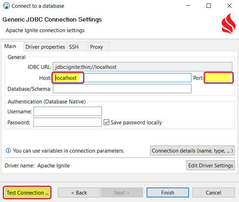239x202 pixels.
Task: Click the disabled Next button
Action: click(x=122, y=192)
